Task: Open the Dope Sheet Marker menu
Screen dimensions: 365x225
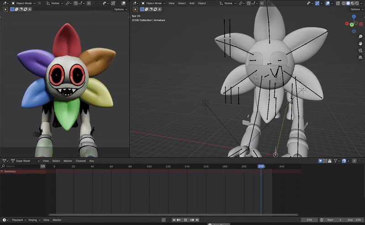Action: [x=68, y=161]
